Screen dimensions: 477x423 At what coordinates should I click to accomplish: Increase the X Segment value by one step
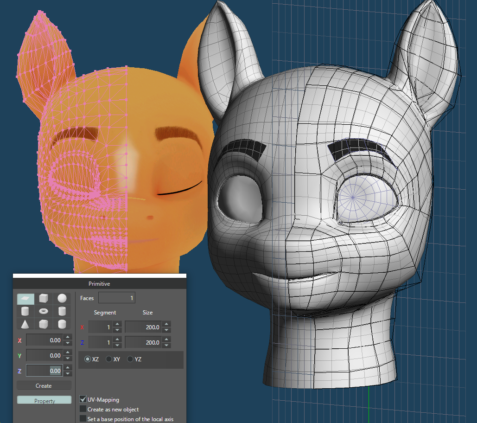tap(117, 325)
